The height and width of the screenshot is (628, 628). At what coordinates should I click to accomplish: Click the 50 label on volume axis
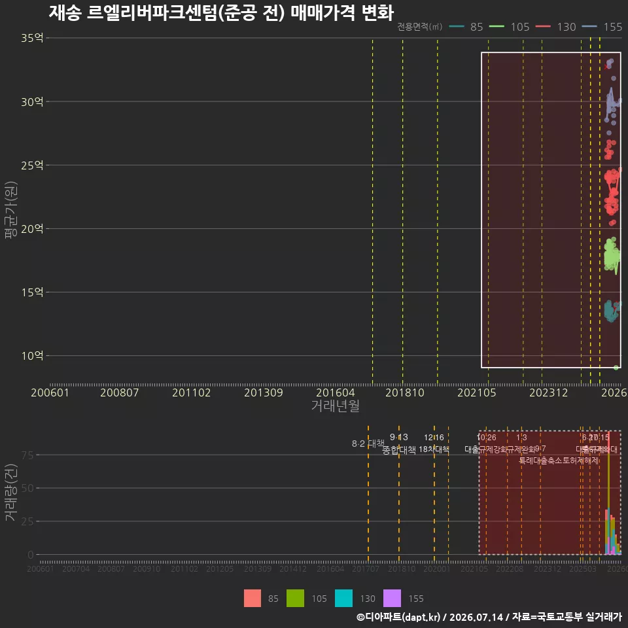point(27,488)
